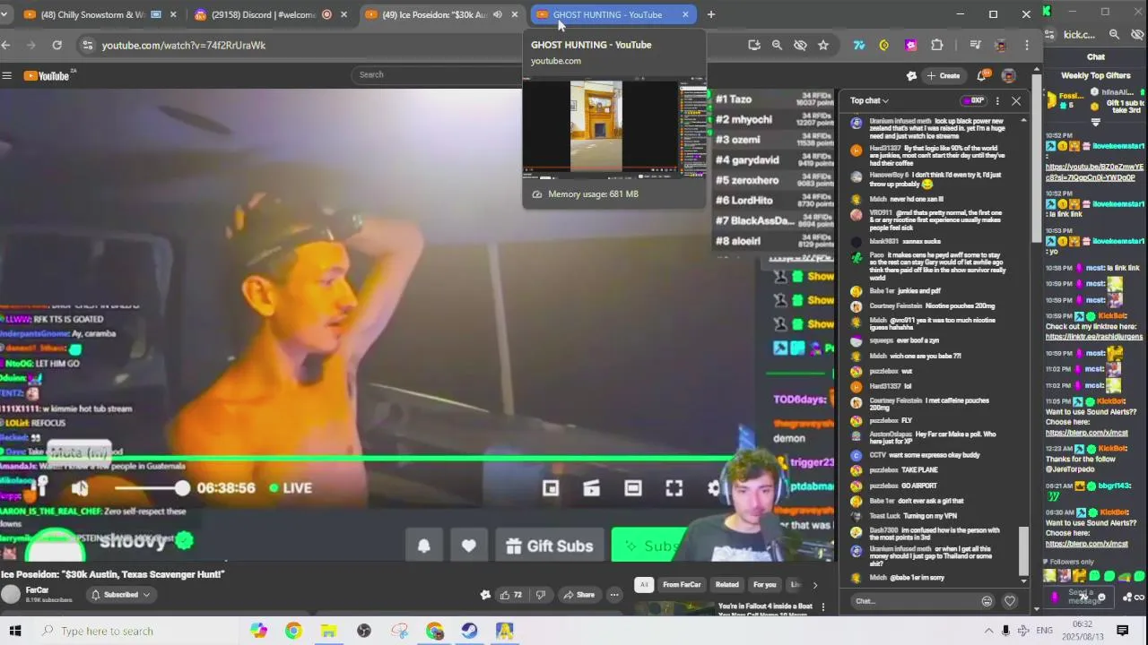Expand the Subscribed dropdown under video
This screenshot has height=645, width=1148.
(x=120, y=594)
